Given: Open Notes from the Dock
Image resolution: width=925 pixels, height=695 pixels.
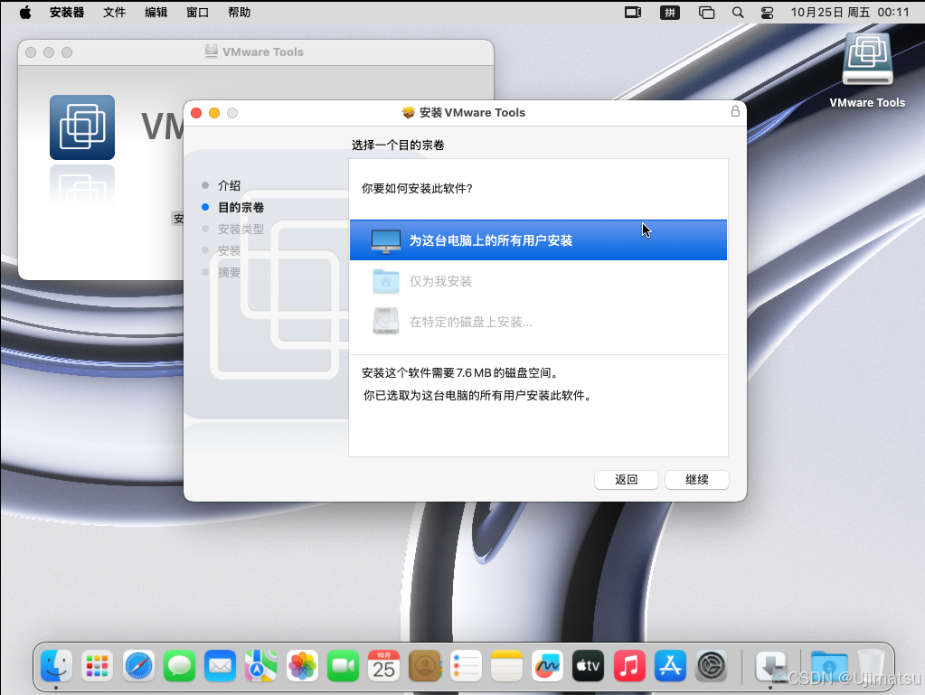Looking at the screenshot, I should [506, 666].
